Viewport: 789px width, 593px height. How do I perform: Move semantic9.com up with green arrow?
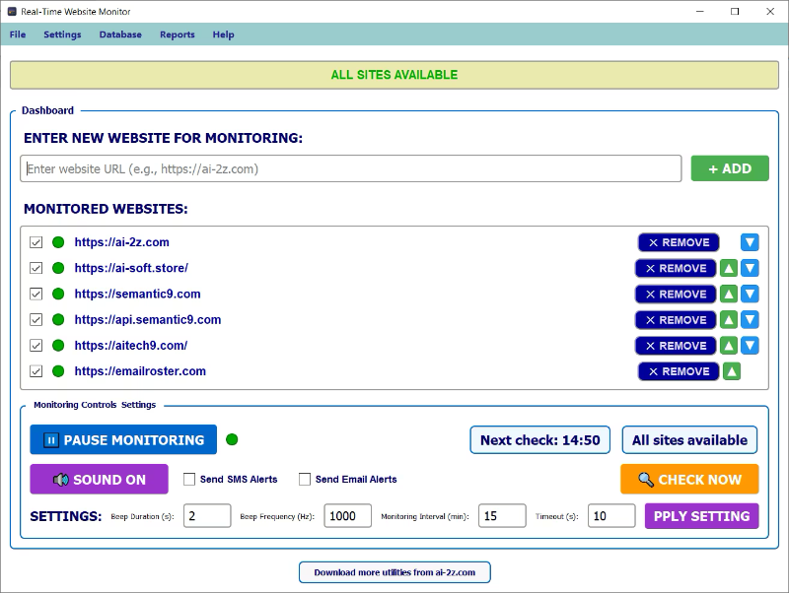(x=729, y=294)
